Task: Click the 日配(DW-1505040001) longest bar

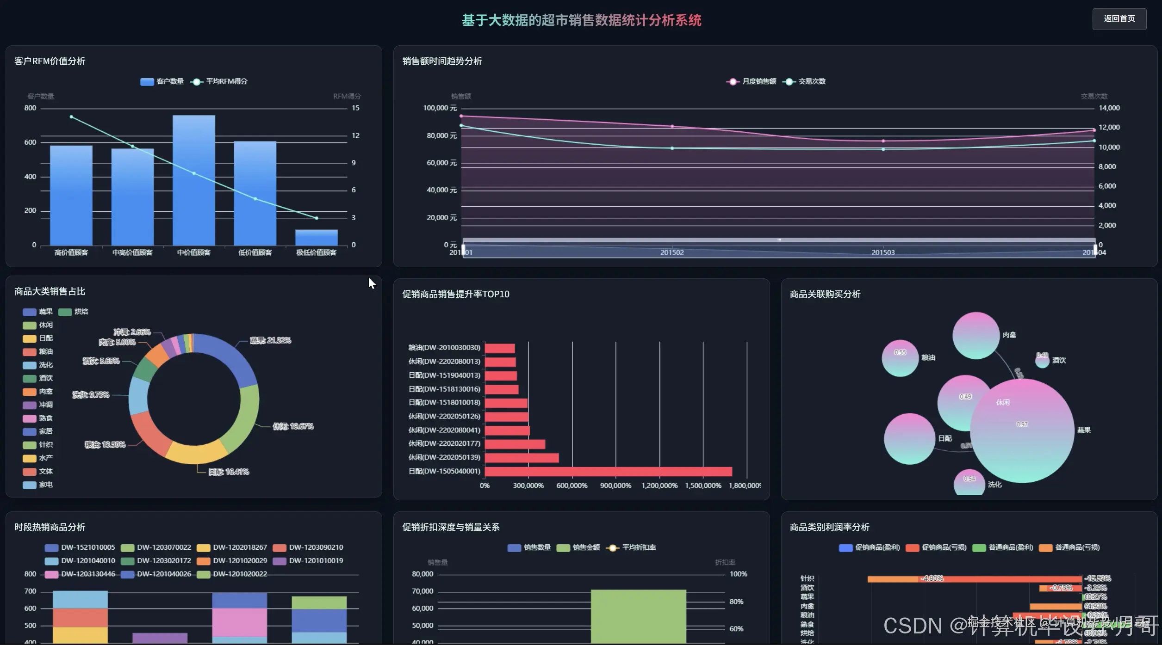Action: pyautogui.click(x=608, y=471)
